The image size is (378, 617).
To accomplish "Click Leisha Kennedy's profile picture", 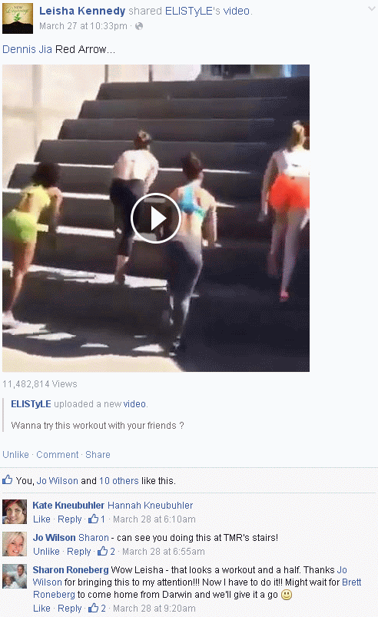I will (x=18, y=18).
